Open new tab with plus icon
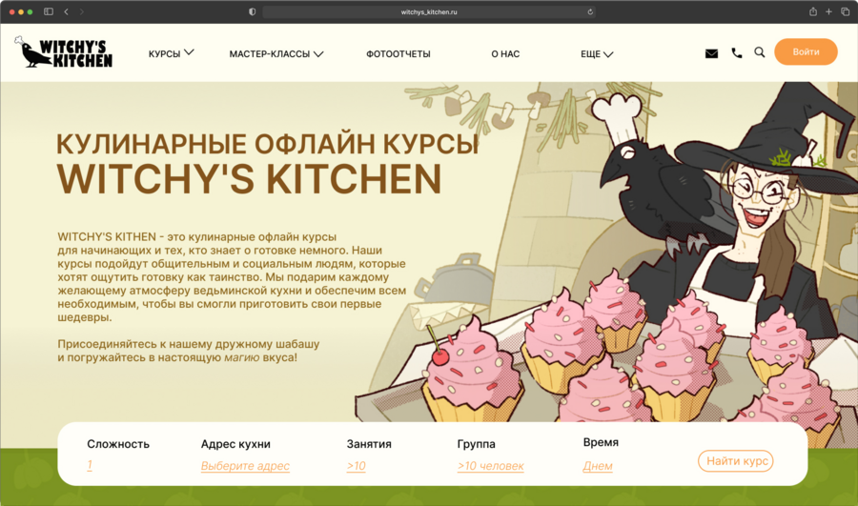 829,11
